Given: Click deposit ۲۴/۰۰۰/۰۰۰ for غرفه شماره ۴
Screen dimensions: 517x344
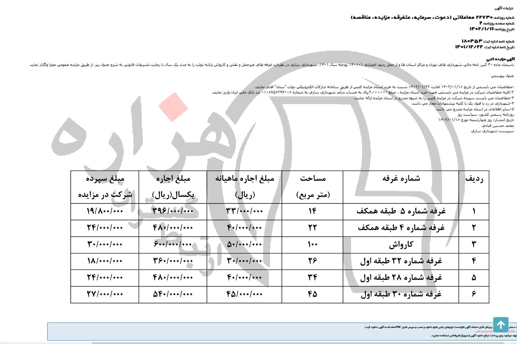Looking at the screenshot, I should [x=105, y=228].
